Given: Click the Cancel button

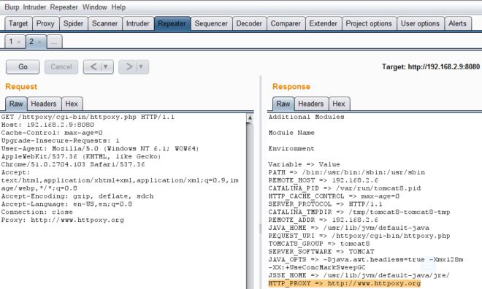Looking at the screenshot, I should (61, 66).
